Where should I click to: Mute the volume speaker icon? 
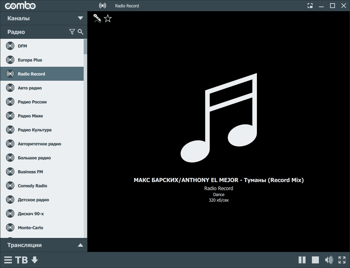click(329, 260)
